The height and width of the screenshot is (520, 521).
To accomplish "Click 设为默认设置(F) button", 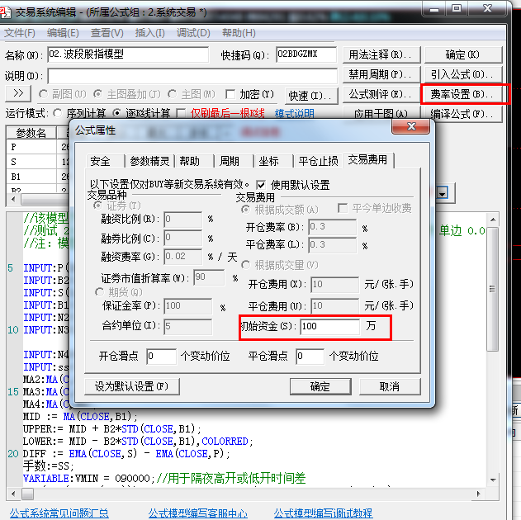I will [132, 386].
